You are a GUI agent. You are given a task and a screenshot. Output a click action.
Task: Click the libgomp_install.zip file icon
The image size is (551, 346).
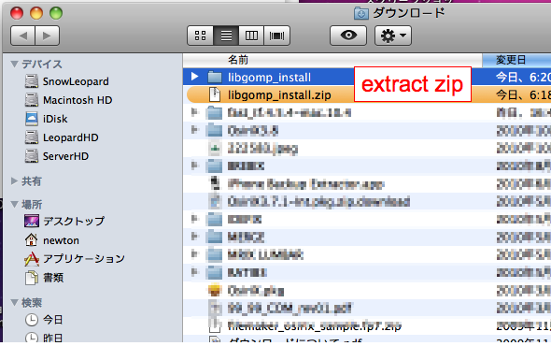[x=215, y=94]
